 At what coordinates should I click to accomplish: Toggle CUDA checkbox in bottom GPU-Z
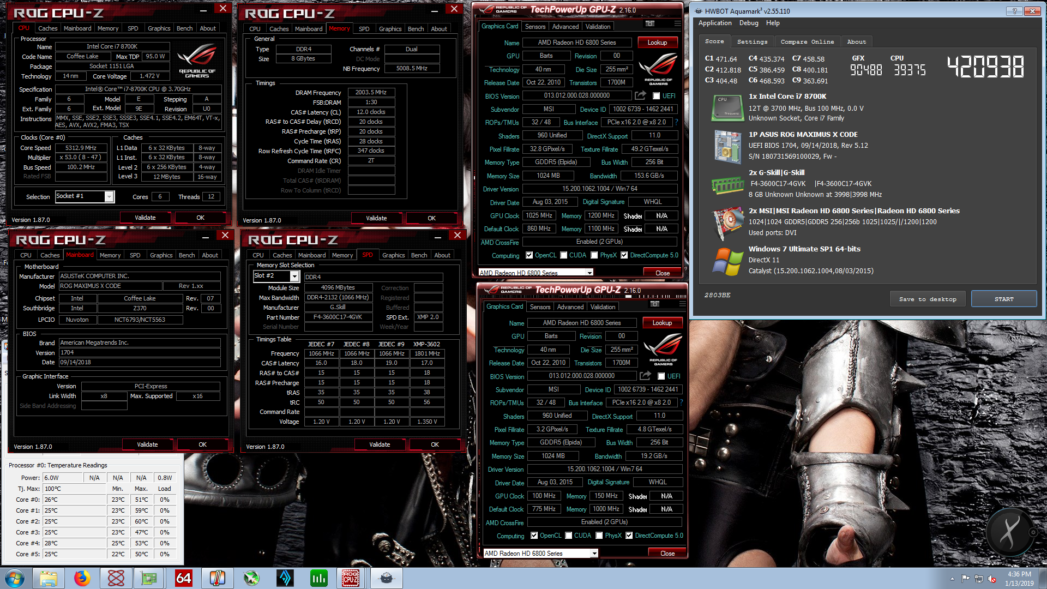point(568,536)
